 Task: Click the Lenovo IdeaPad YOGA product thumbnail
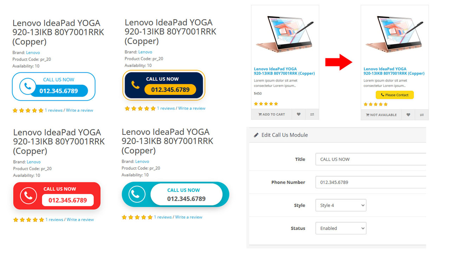(x=285, y=33)
